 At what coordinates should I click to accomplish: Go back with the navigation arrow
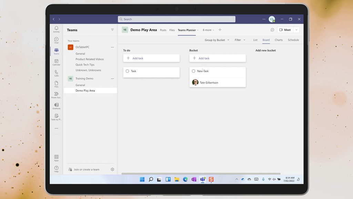pyautogui.click(x=53, y=19)
